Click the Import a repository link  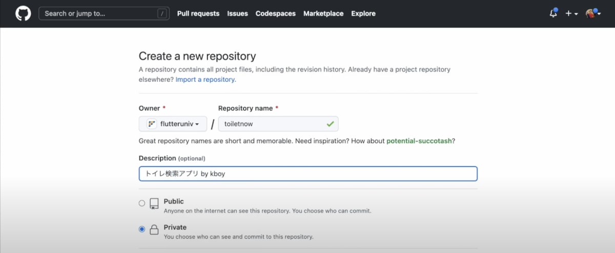point(205,80)
